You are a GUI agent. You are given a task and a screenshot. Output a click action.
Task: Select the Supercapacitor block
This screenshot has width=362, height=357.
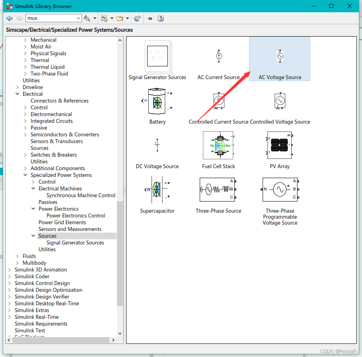point(157,195)
